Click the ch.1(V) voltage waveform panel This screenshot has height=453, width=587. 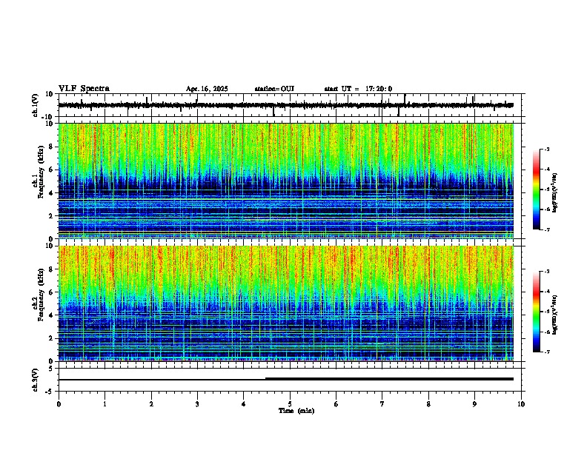291,105
